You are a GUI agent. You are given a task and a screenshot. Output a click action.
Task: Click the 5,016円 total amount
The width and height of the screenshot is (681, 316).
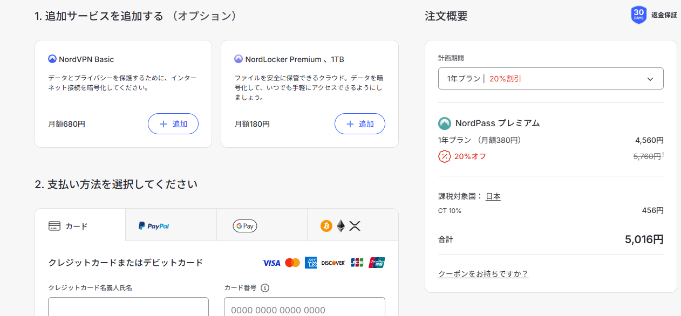644,239
